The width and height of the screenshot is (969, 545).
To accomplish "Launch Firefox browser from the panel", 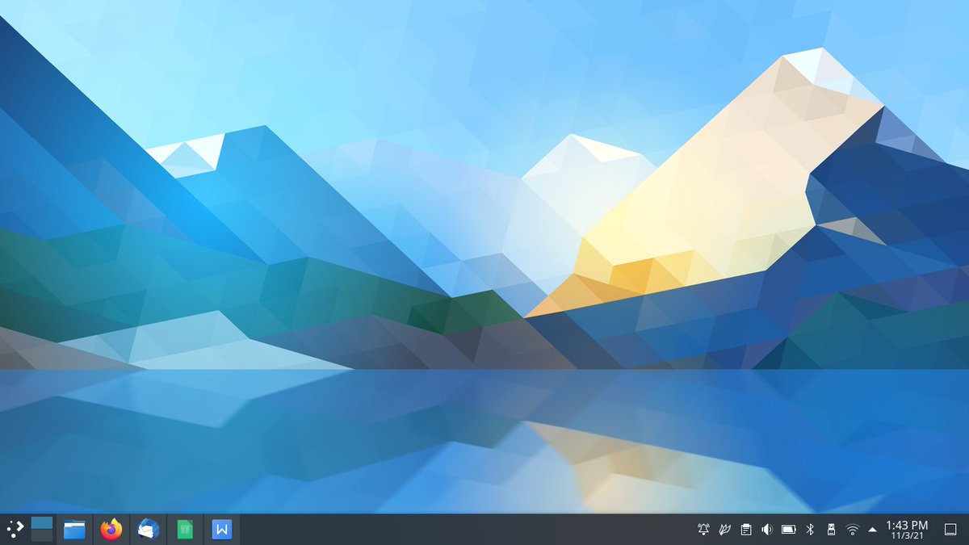I will [x=111, y=530].
